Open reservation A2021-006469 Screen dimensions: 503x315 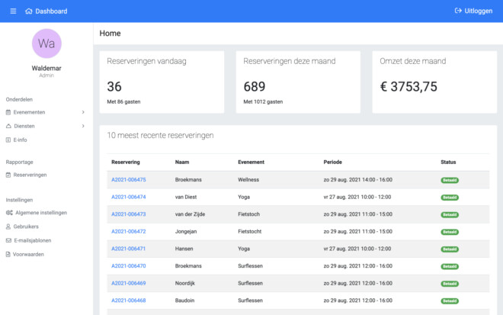coord(128,283)
